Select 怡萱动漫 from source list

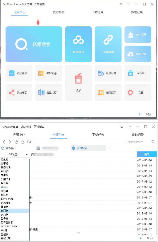(x=15, y=167)
